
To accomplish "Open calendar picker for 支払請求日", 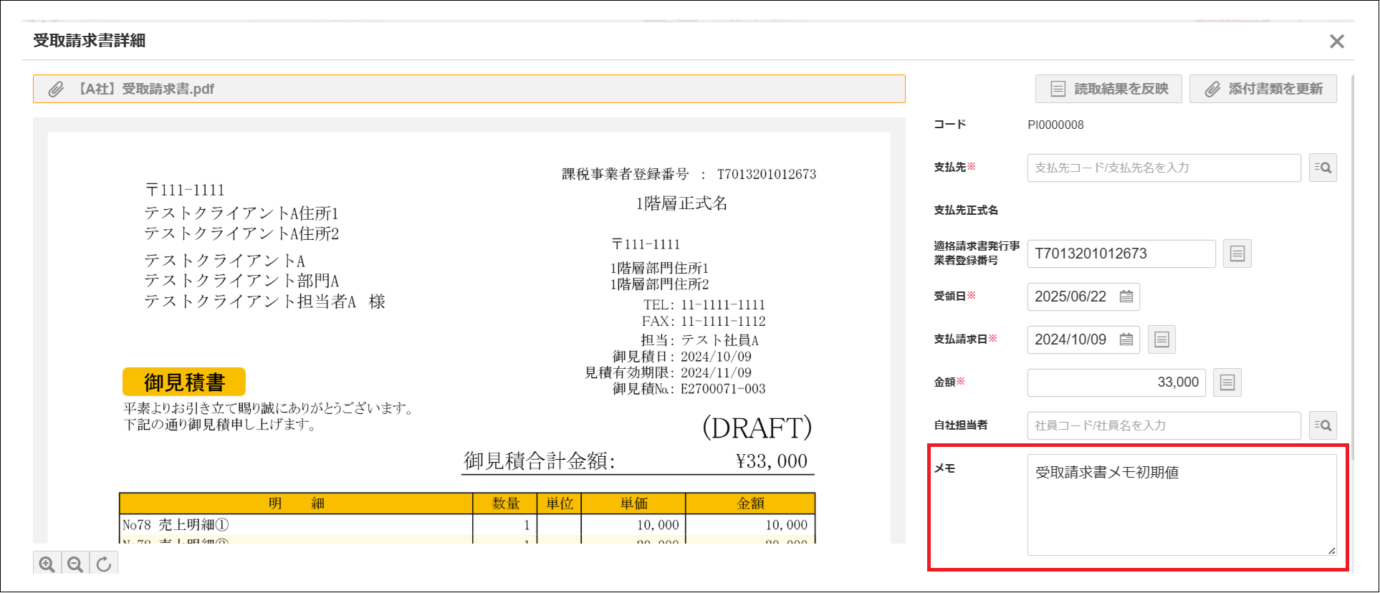I will (1126, 339).
